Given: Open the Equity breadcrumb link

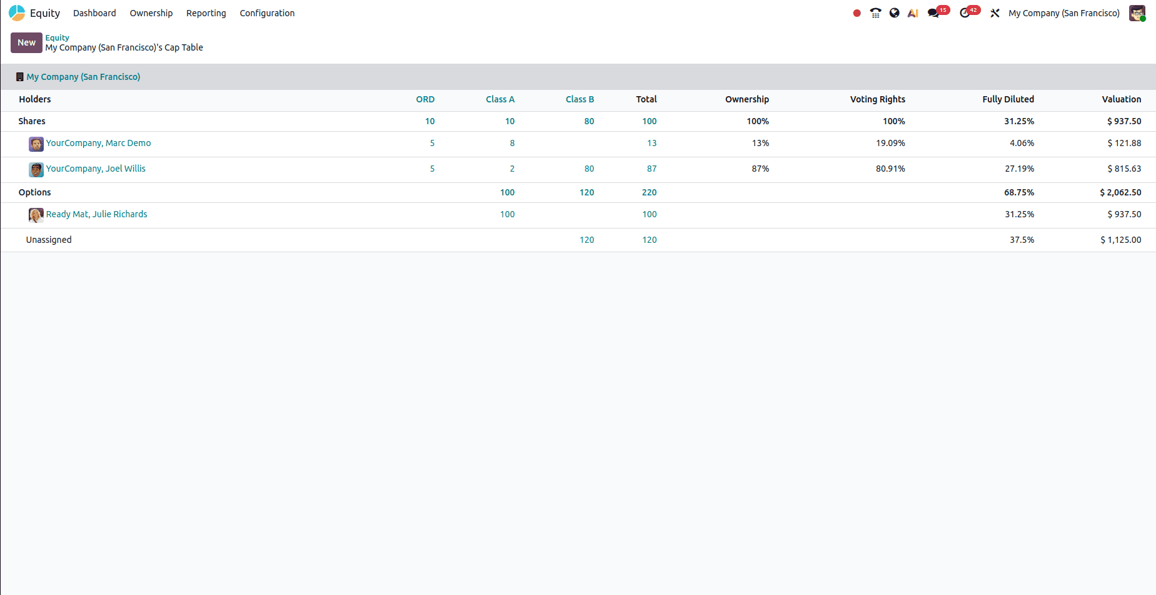Looking at the screenshot, I should pyautogui.click(x=57, y=37).
